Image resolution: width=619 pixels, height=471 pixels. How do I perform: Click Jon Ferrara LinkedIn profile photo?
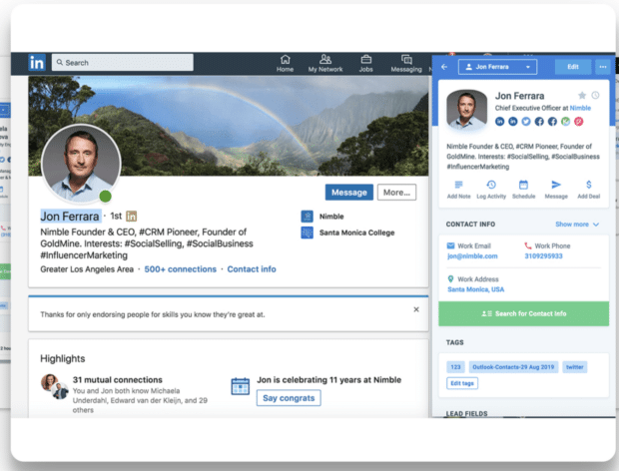(x=81, y=164)
